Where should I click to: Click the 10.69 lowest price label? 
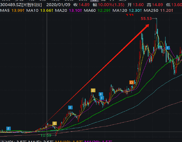(46, 135)
